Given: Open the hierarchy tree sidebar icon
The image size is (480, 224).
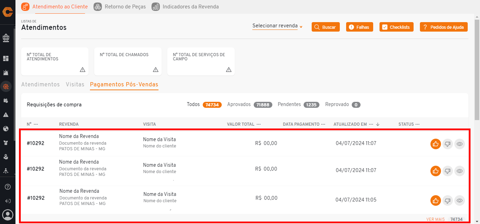Looking at the screenshot, I should [6, 171].
